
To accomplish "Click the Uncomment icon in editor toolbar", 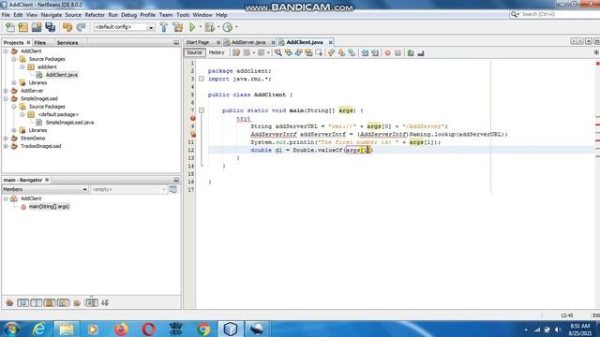I will click(x=421, y=52).
